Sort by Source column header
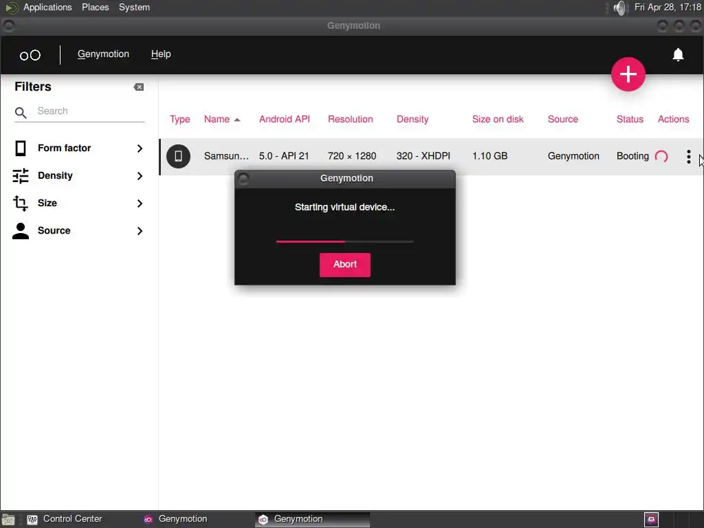 (x=562, y=119)
